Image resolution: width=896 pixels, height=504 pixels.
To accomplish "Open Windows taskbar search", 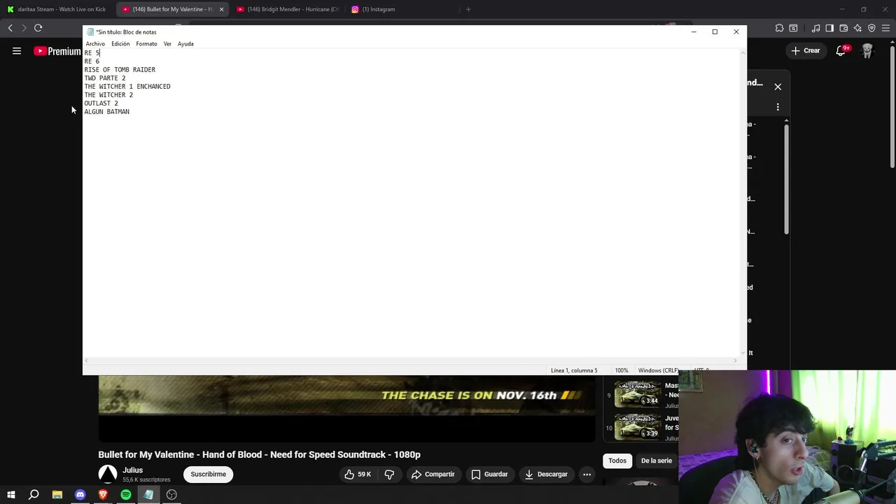I will [34, 495].
